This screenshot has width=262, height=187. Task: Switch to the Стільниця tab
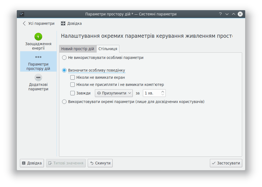[108, 49]
